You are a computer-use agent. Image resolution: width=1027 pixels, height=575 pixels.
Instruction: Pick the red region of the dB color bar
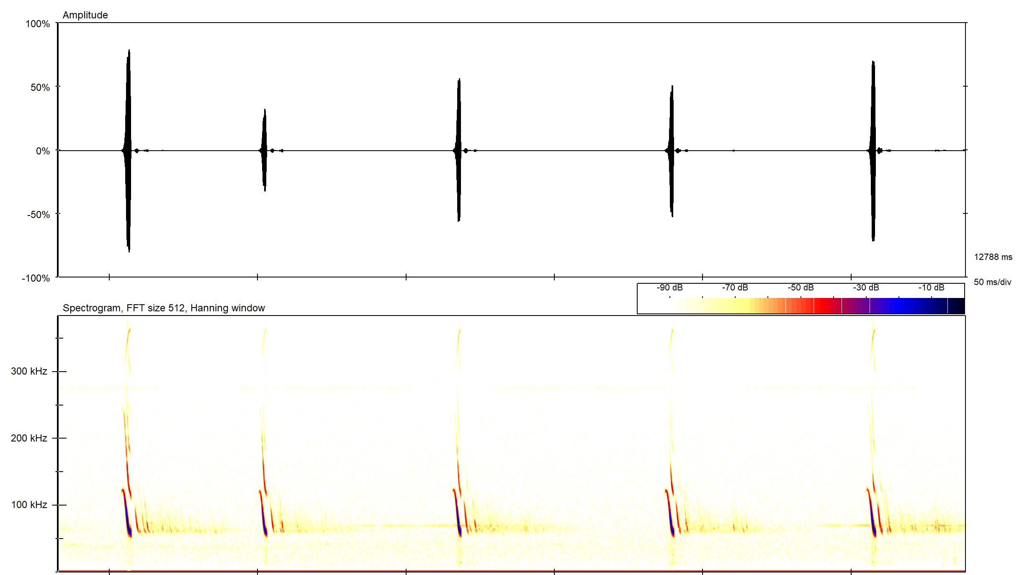[823, 306]
